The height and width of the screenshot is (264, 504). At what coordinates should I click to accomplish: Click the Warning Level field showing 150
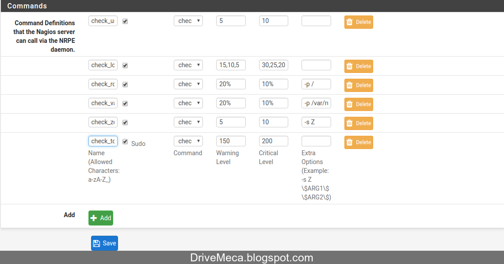[231, 141]
